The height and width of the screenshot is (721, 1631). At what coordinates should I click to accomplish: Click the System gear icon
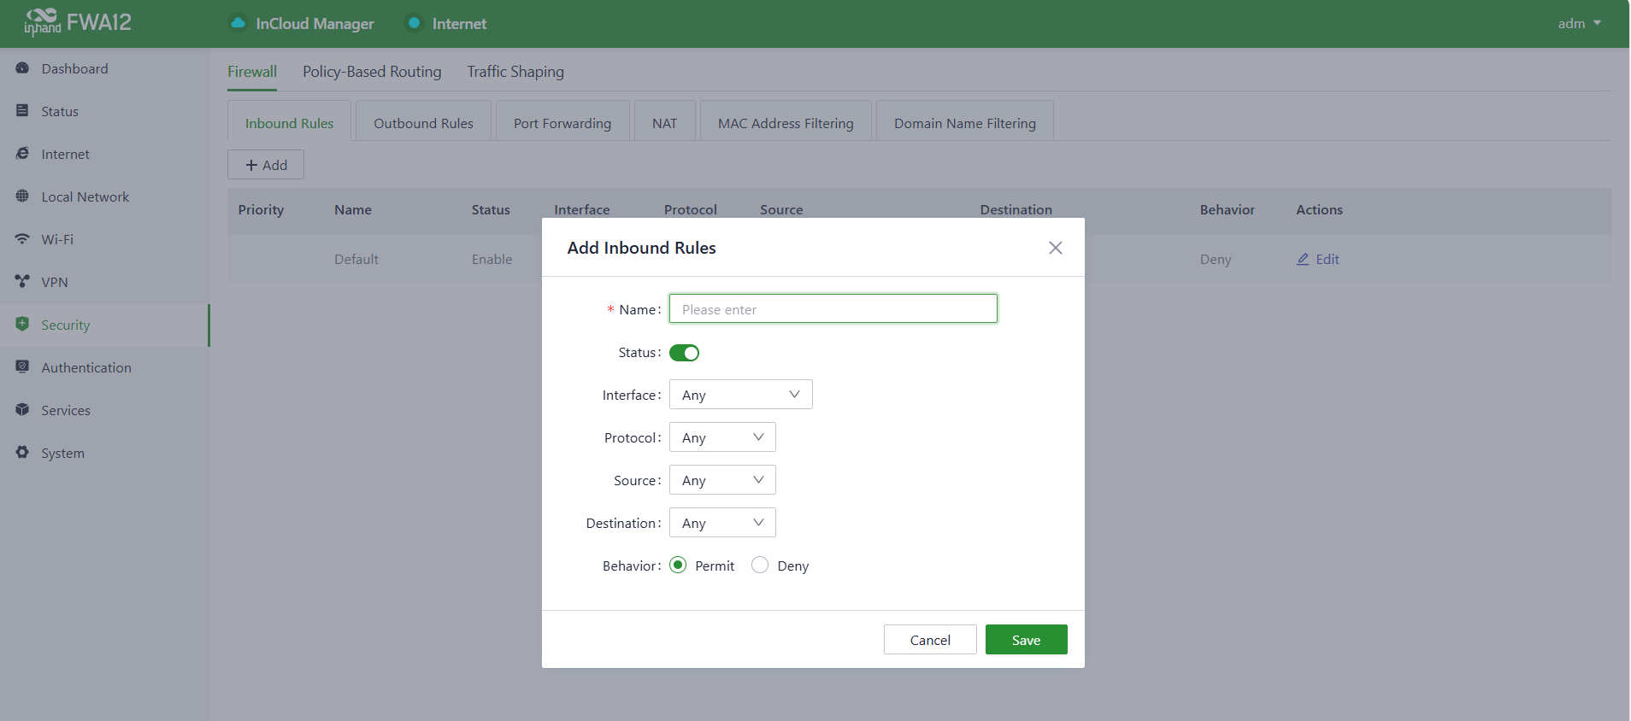(22, 453)
